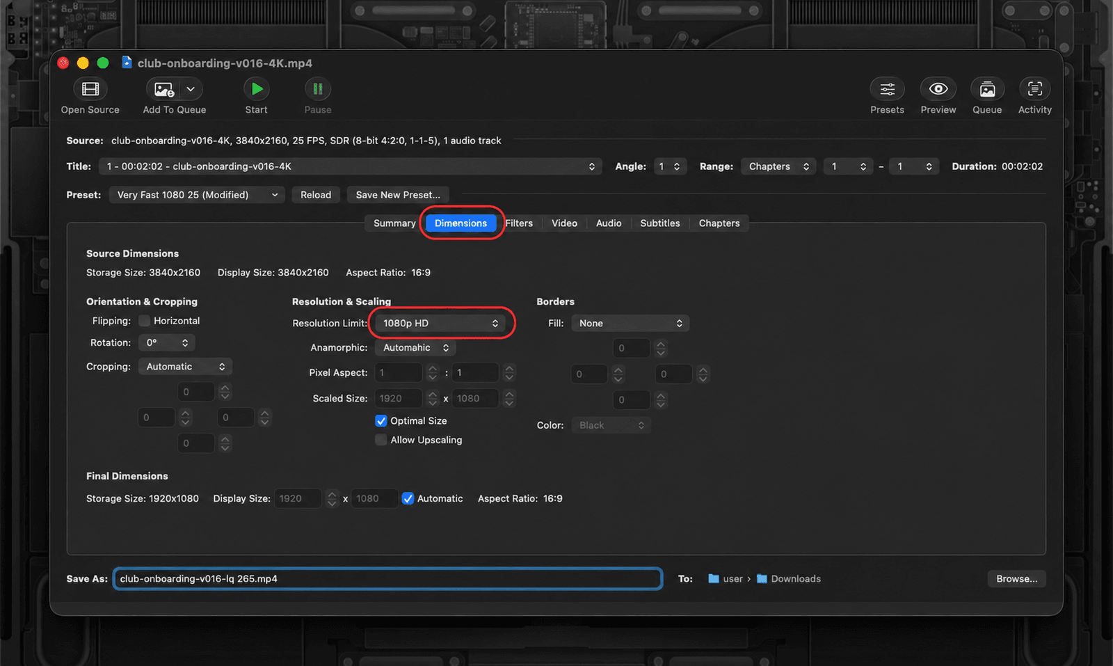Open the Cropping Automatic dropdown
The width and height of the screenshot is (1113, 666).
click(185, 367)
